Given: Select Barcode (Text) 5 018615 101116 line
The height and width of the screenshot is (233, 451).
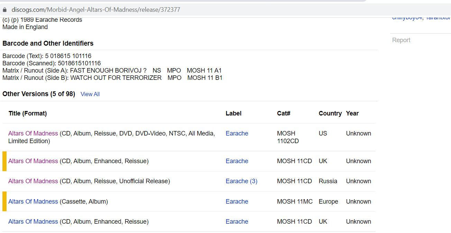Looking at the screenshot, I should coord(47,56).
